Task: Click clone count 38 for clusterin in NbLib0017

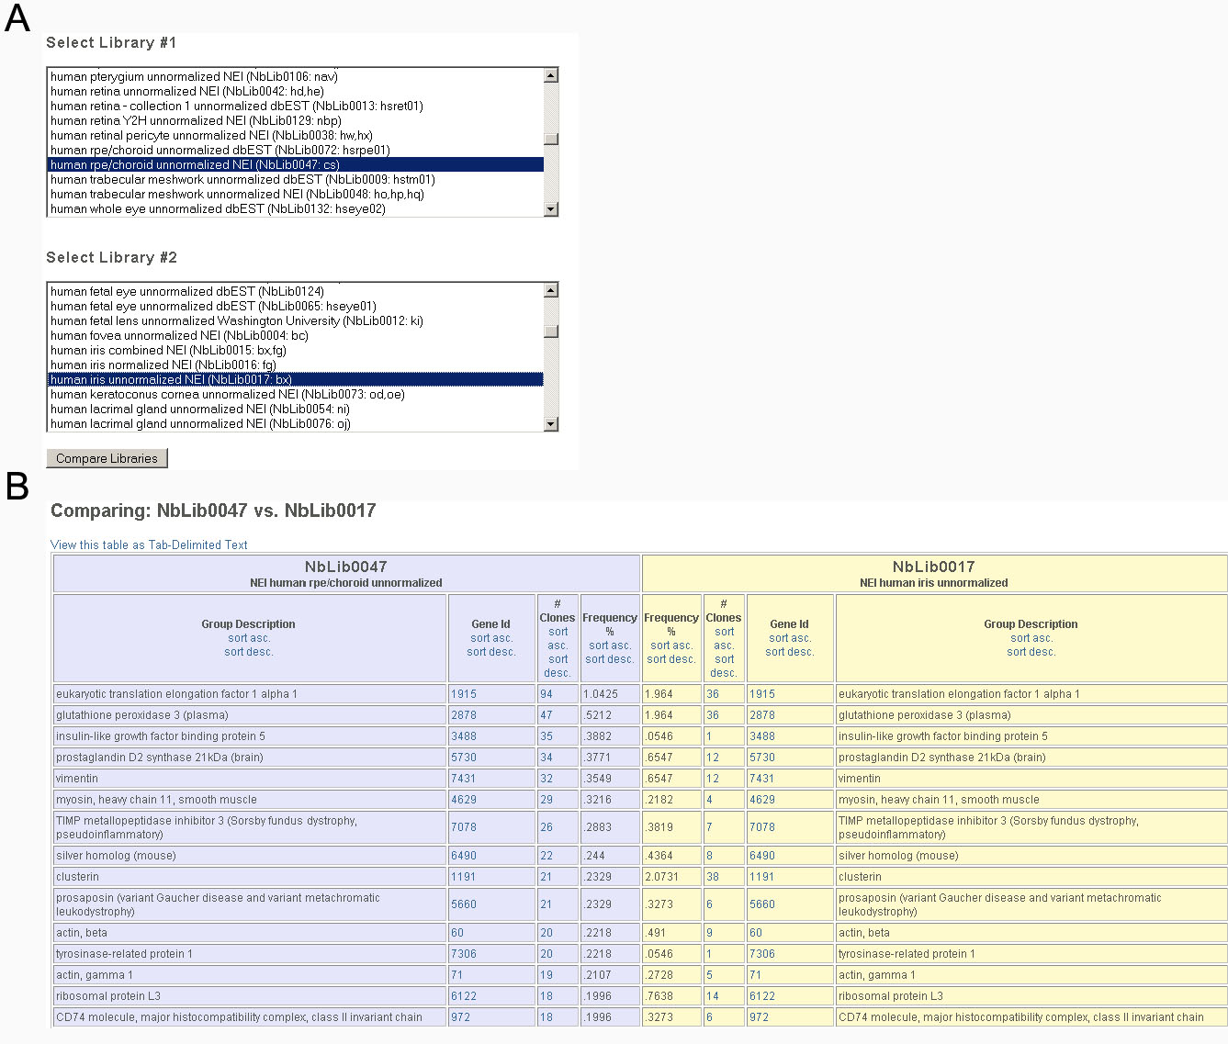Action: coord(712,877)
